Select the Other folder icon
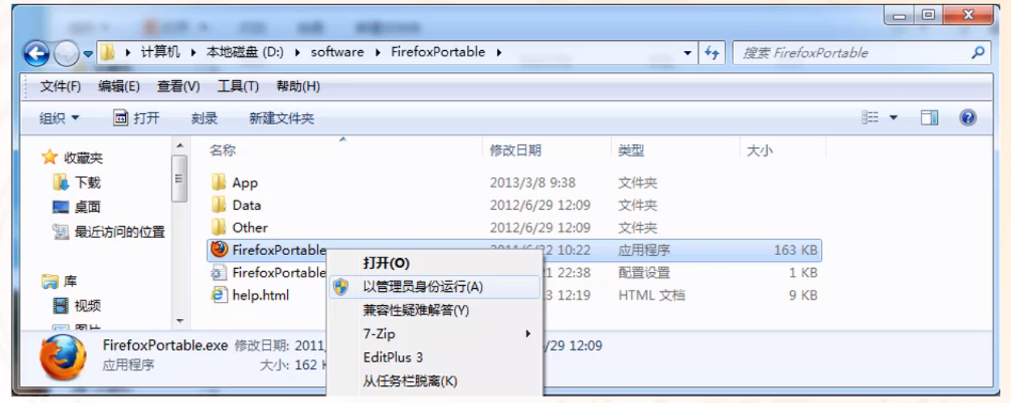 point(218,227)
